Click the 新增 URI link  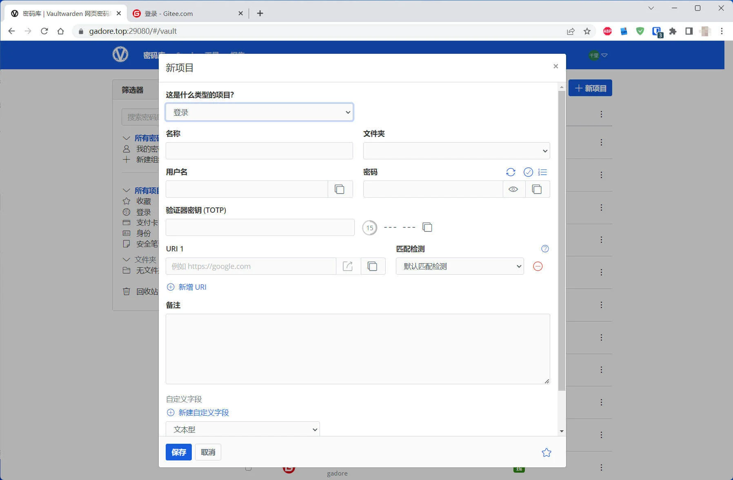pyautogui.click(x=192, y=287)
